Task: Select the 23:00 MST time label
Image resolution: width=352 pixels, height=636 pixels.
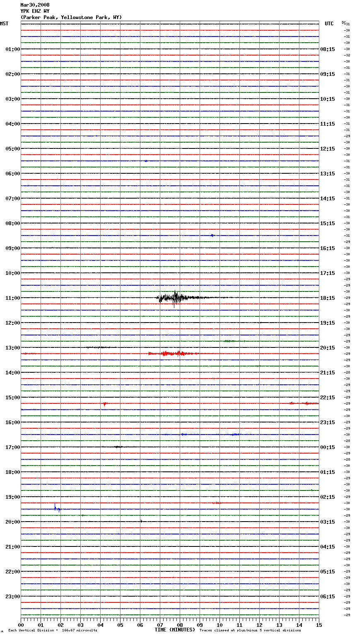Action: pyautogui.click(x=12, y=597)
